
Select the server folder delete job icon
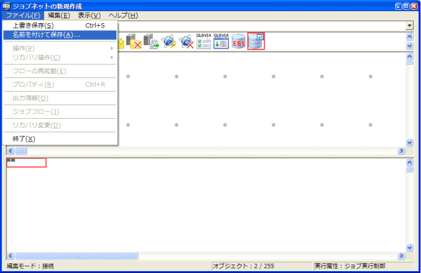[x=134, y=41]
